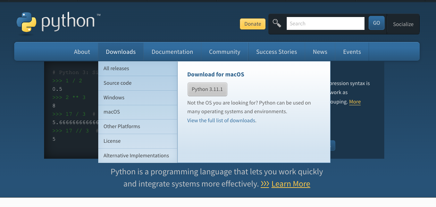
Task: Select Source code in Downloads submenu
Action: (x=138, y=83)
